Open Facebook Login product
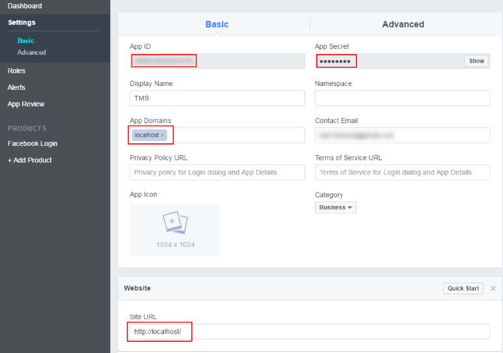503x353 pixels. (x=33, y=143)
